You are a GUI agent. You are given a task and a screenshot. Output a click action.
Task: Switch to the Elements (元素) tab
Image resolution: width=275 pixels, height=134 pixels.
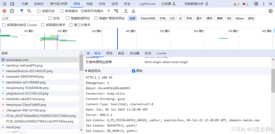pos(25,4)
